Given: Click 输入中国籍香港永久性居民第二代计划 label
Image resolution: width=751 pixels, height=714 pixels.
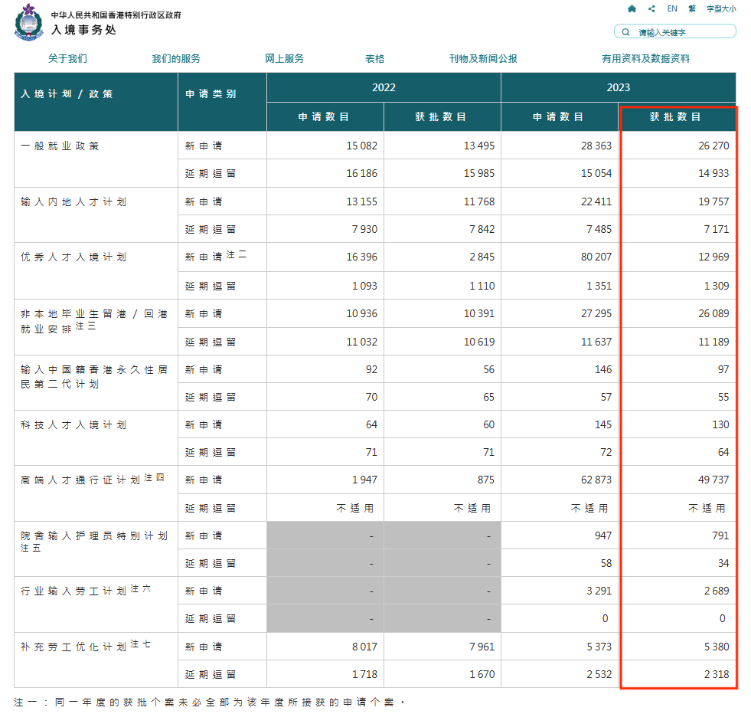Looking at the screenshot, I should [x=94, y=377].
